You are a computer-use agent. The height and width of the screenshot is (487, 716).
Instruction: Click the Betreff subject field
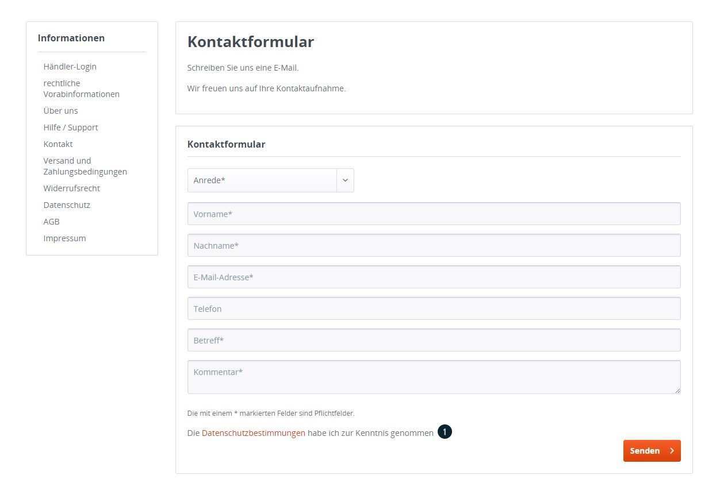pos(434,340)
